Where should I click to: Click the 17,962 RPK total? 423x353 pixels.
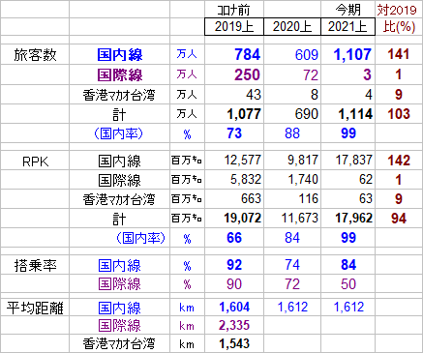(354, 219)
